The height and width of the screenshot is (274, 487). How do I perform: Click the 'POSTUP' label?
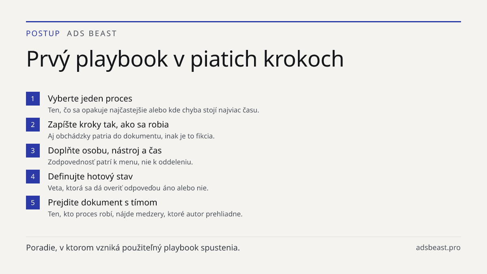(43, 34)
